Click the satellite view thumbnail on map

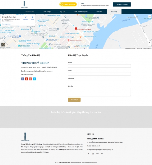[x=3, y=45]
